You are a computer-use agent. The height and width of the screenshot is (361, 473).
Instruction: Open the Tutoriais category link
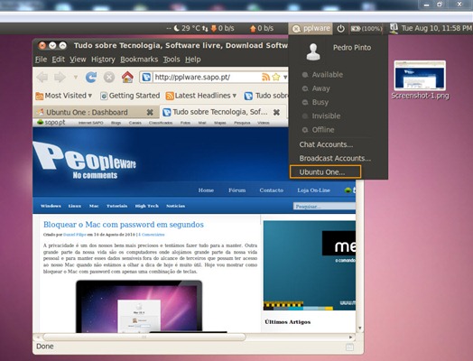tap(116, 206)
